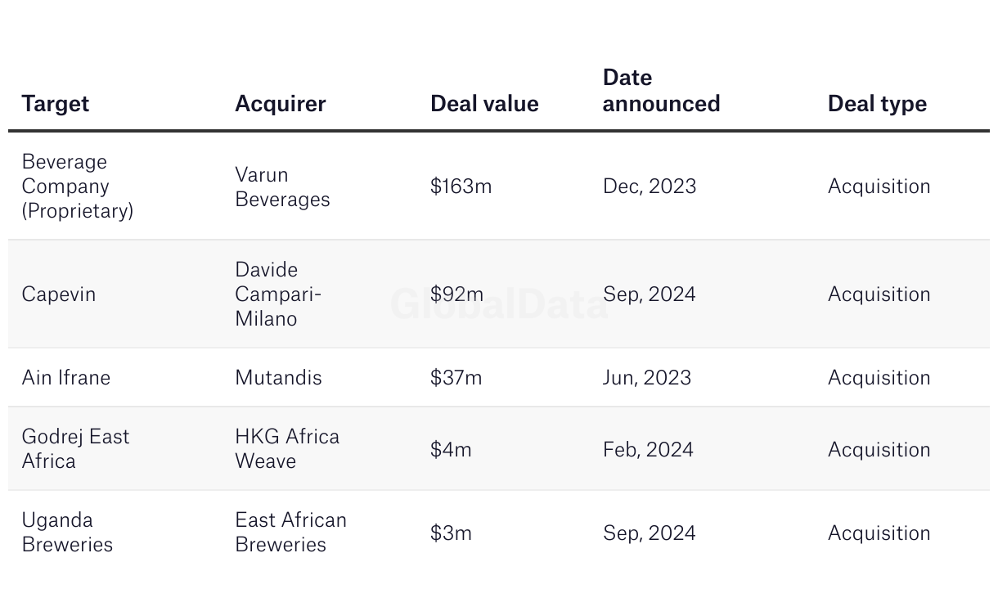Click Godrej East Africa target entry
Viewport: 998px width, 607px height.
[75, 449]
